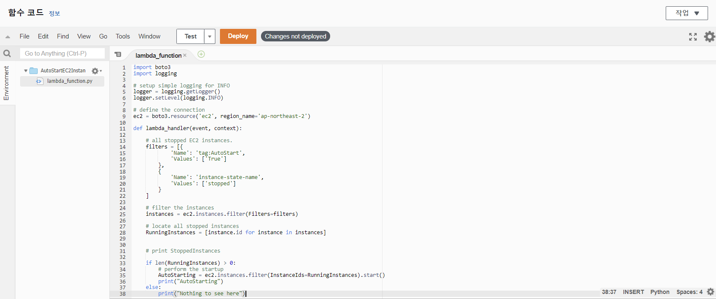
Task: Click the 'def lambda_handler(event, context):' line
Action: (x=187, y=128)
